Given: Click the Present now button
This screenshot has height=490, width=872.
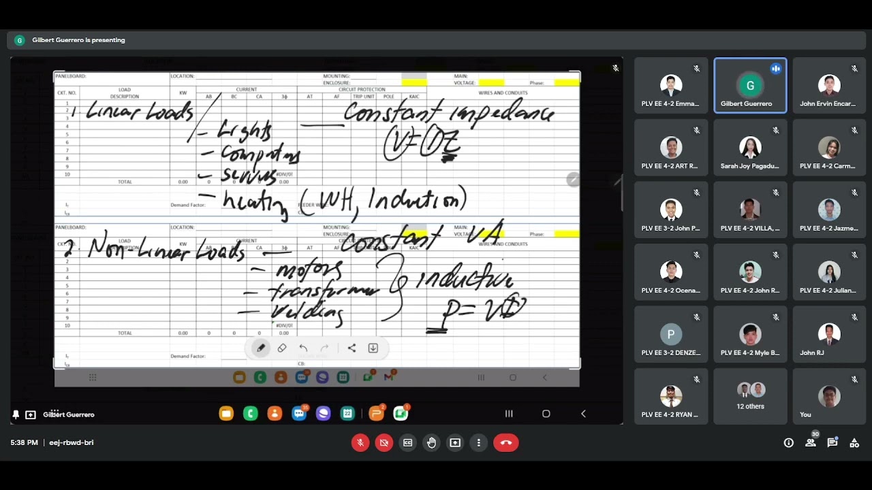Looking at the screenshot, I should click(455, 442).
